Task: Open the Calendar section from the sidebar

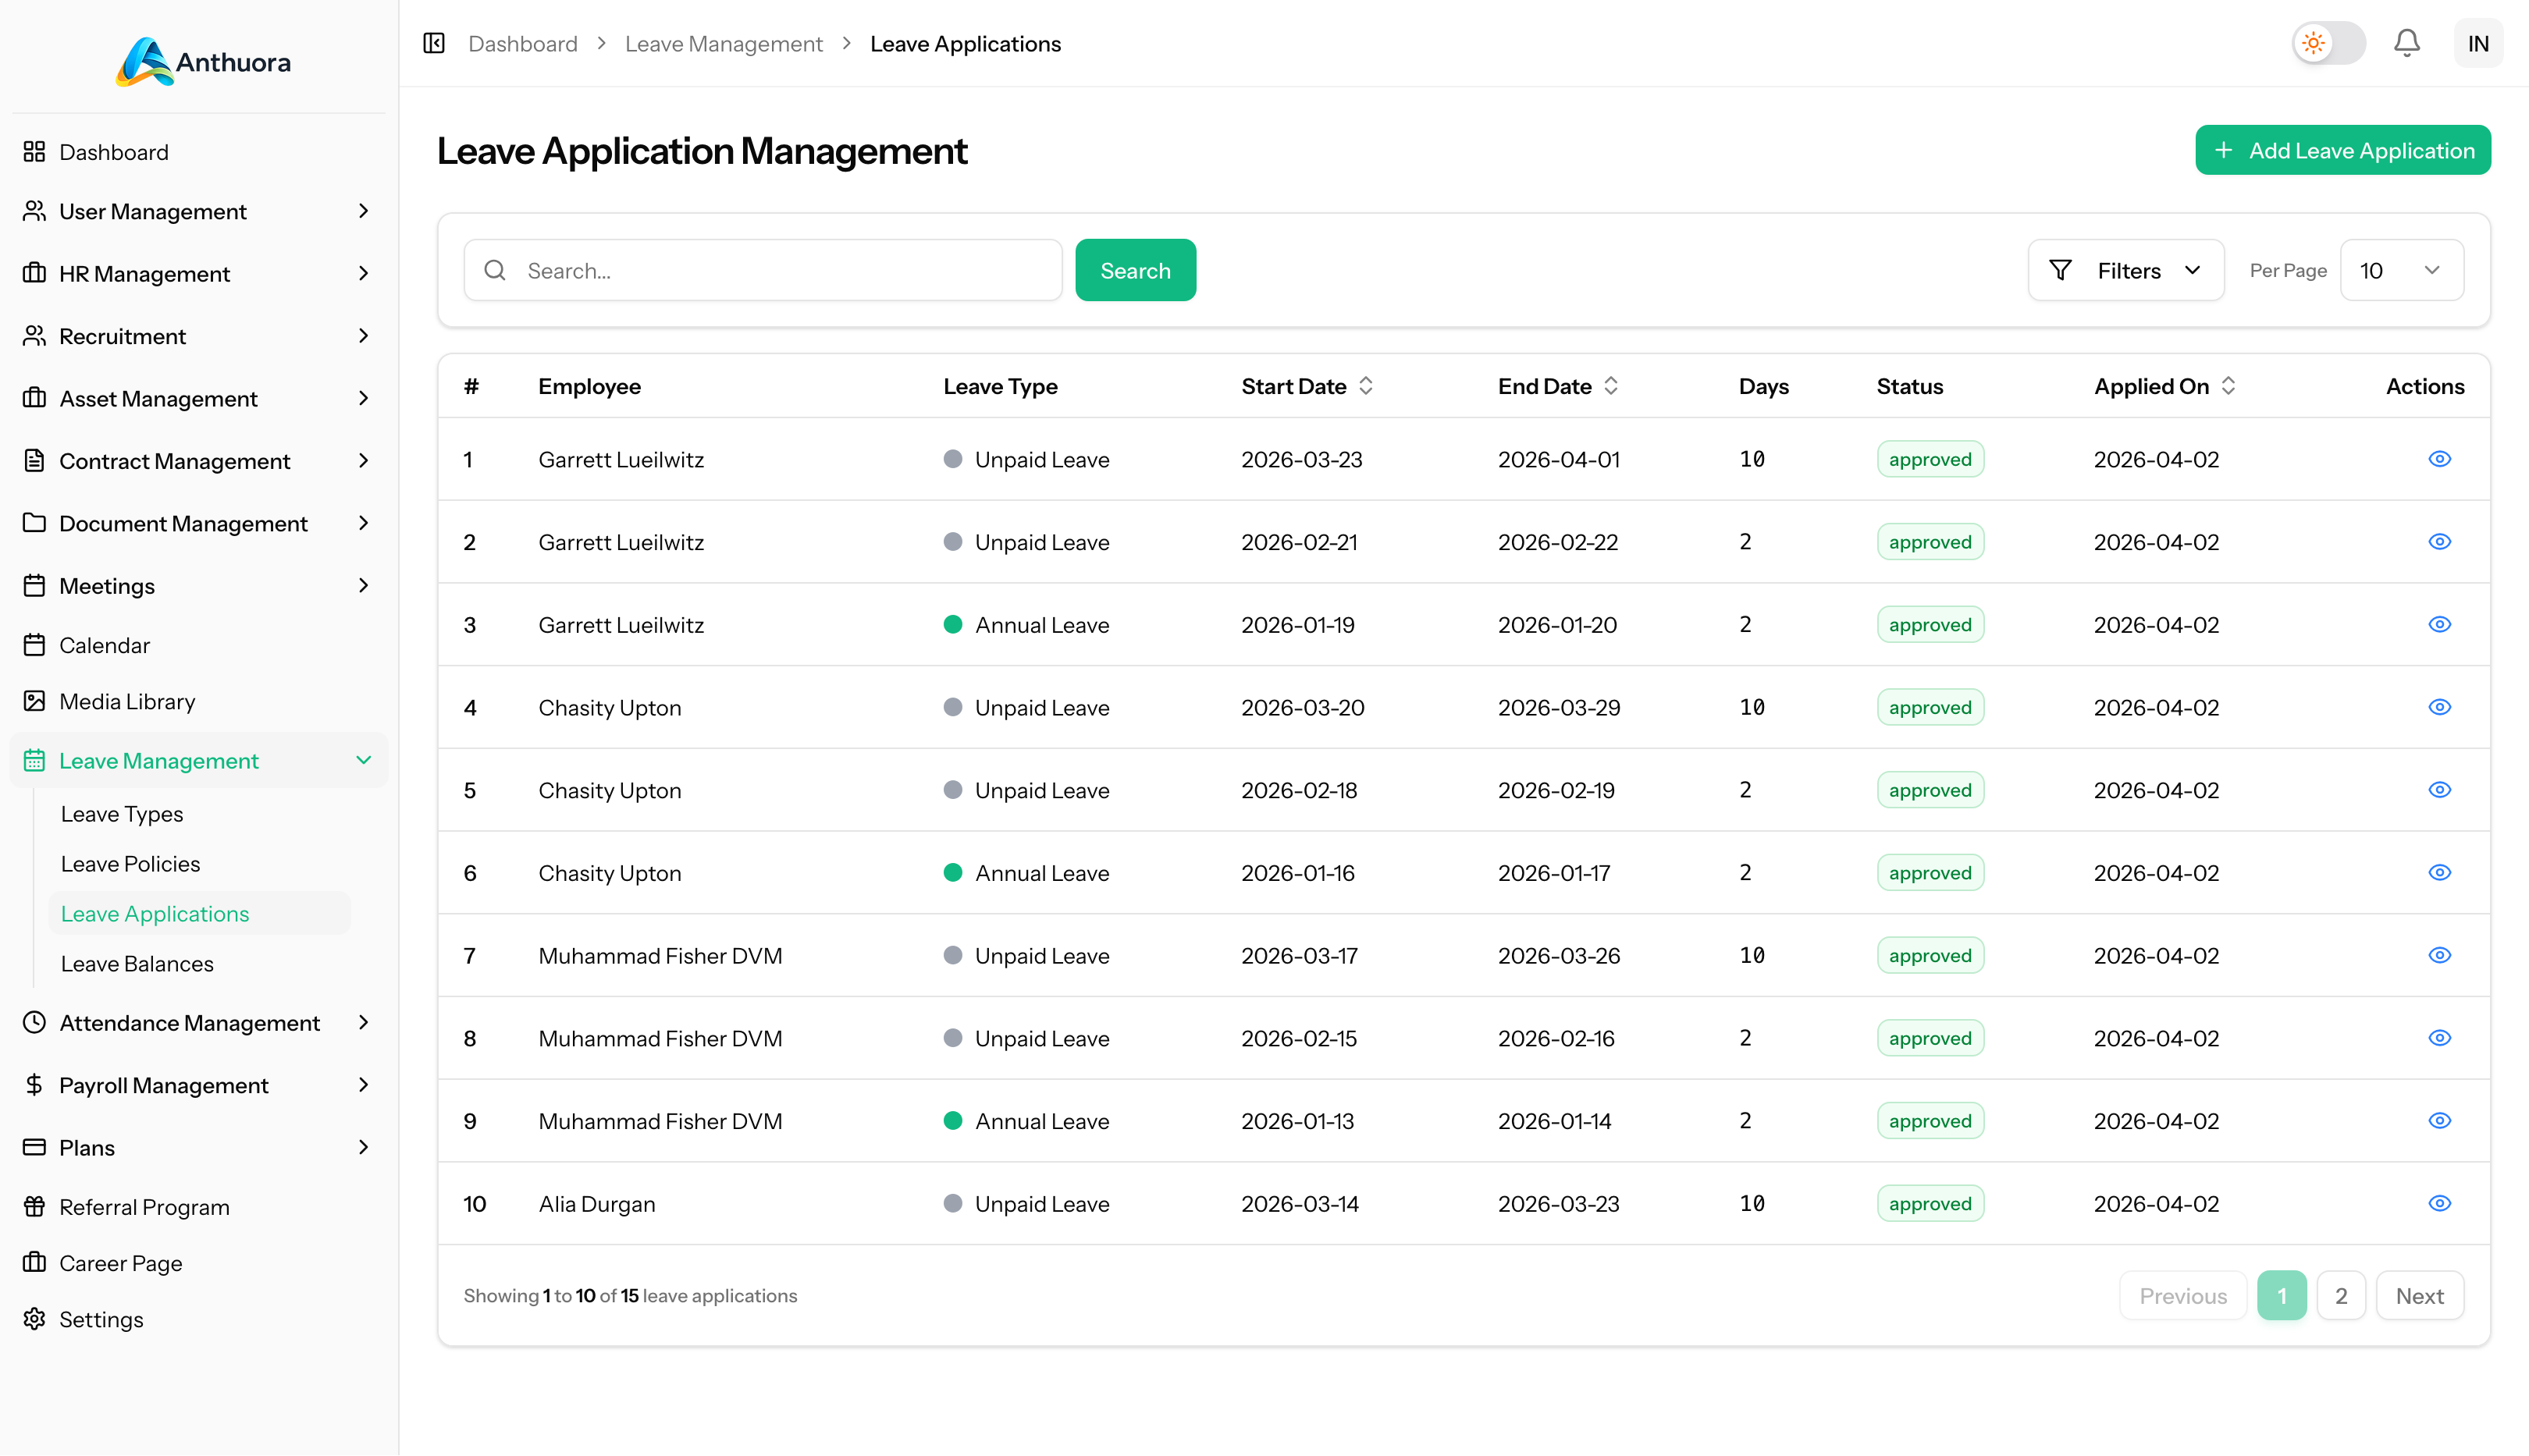Action: point(104,645)
